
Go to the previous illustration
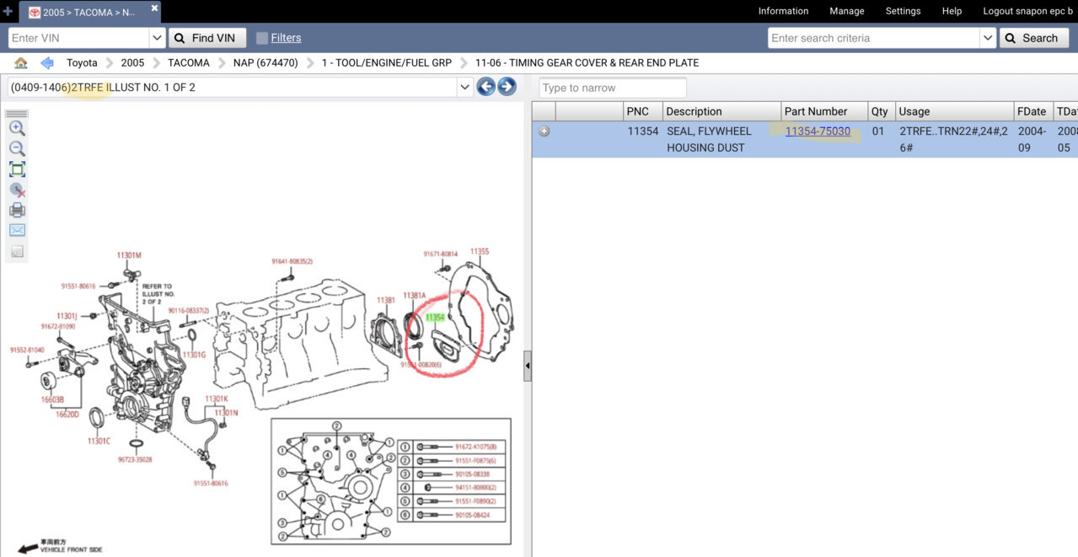[486, 87]
